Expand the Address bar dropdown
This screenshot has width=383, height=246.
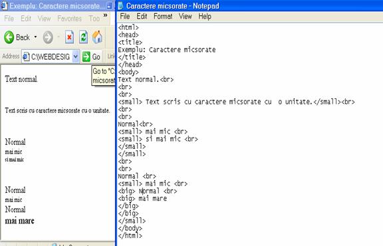click(x=76, y=57)
